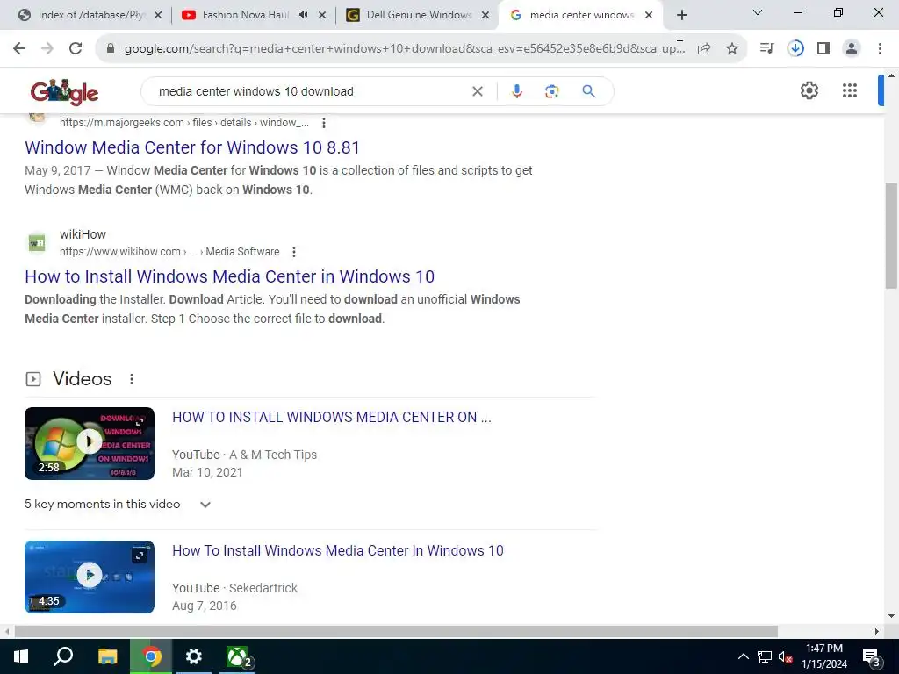899x674 pixels.
Task: Click the wikiHow site favicon
Action: coord(37,243)
